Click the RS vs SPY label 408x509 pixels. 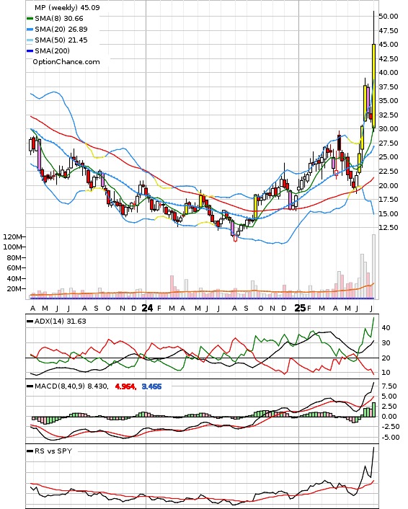pyautogui.click(x=53, y=451)
